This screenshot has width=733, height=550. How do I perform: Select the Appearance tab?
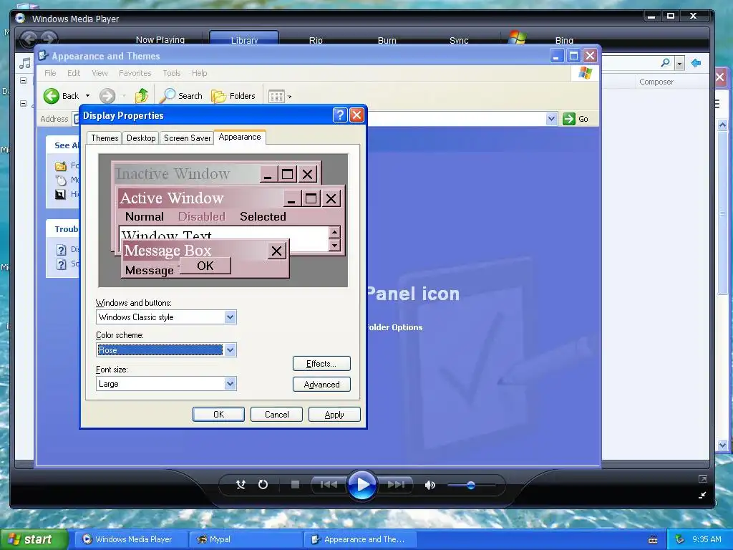coord(239,137)
